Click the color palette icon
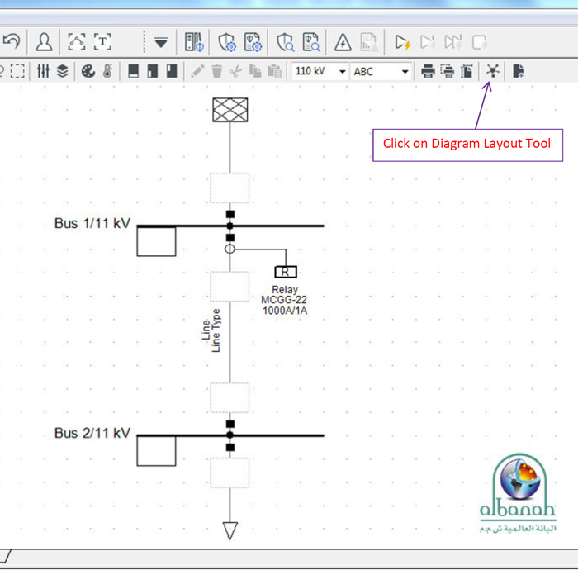Screen dimensions: 578x570 point(89,72)
